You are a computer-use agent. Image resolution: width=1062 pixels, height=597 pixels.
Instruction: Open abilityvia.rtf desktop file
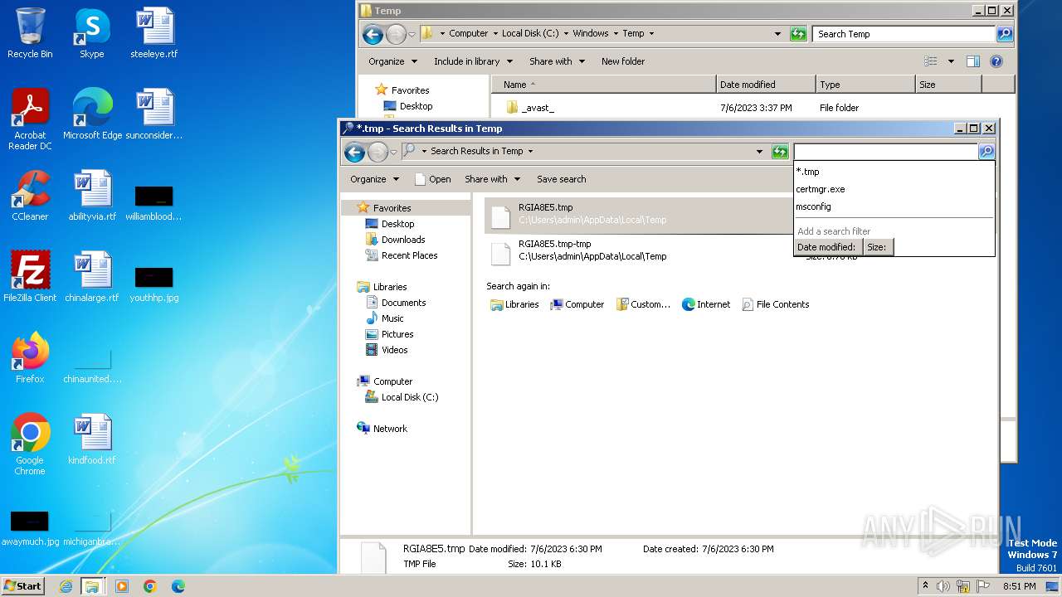(x=92, y=196)
